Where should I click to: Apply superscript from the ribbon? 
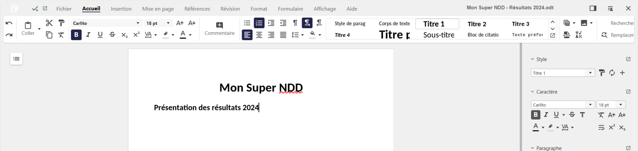pos(136,35)
